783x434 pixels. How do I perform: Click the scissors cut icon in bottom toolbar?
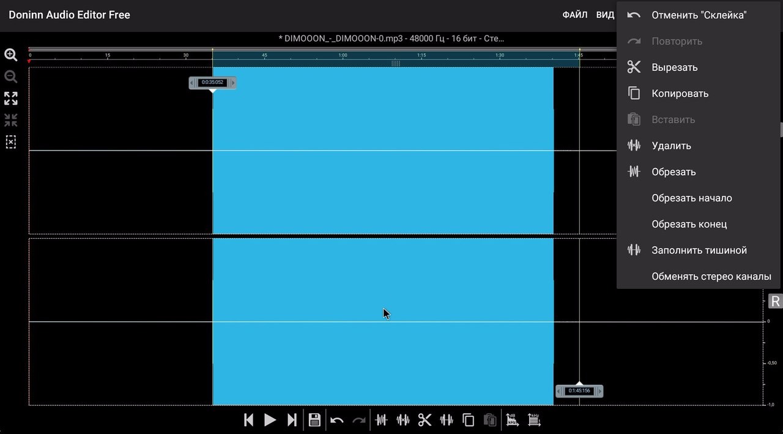(425, 420)
